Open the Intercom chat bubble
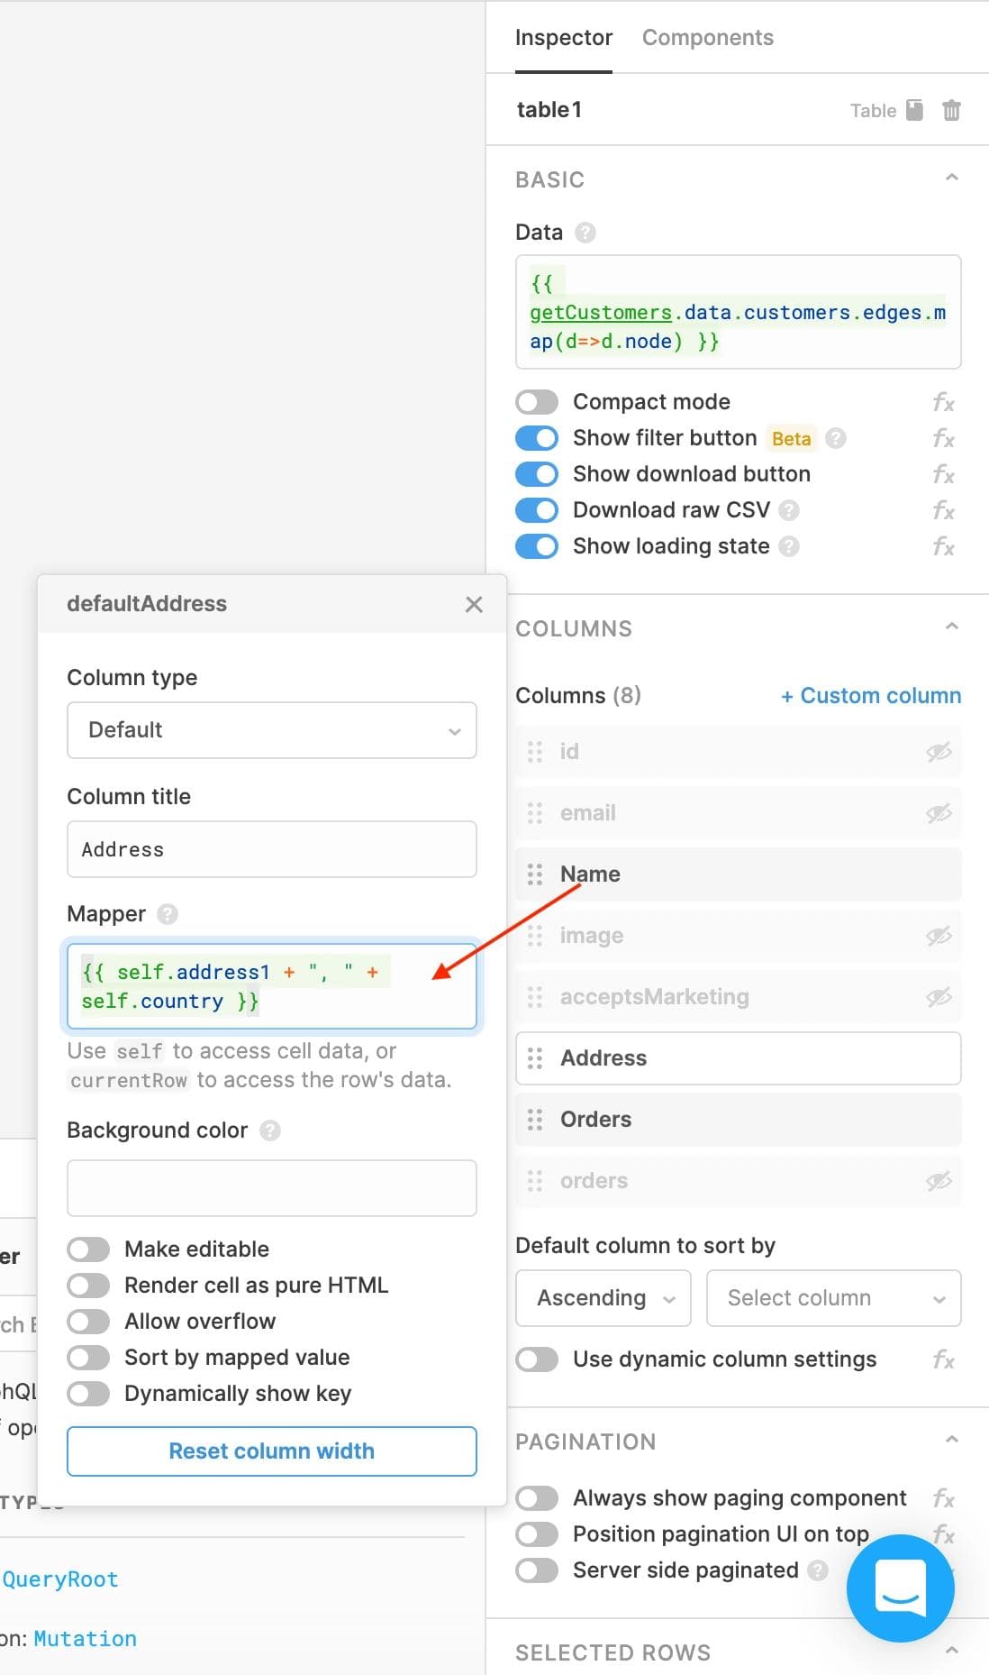 [900, 1588]
